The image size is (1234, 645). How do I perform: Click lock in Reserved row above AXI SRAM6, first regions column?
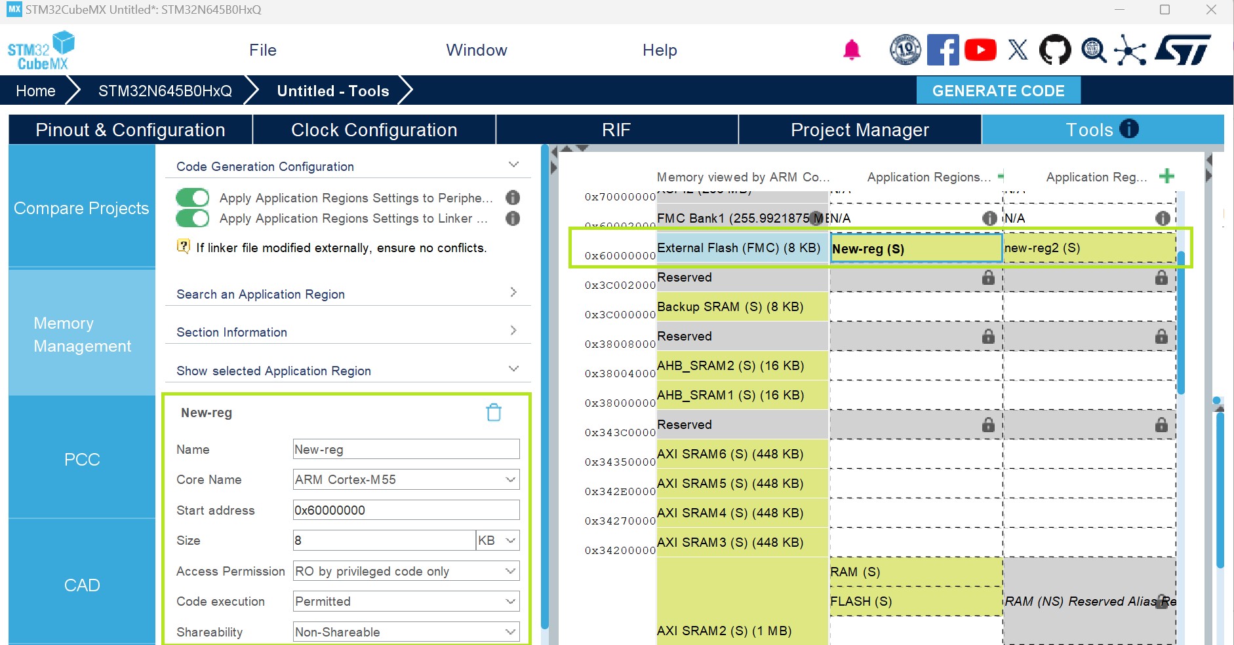988,425
